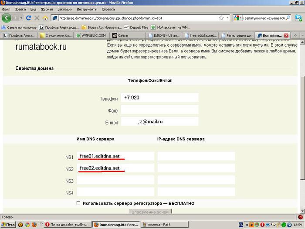Screen dimensions: 305x229
Task: Click the NS2 IP-address field
Action: [x=196, y=168]
